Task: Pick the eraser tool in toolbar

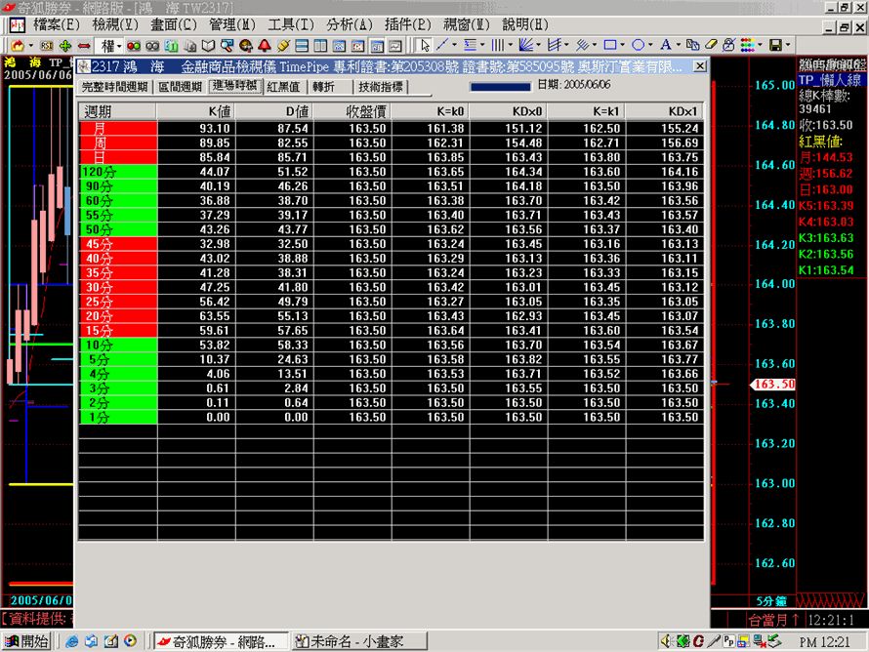Action: click(712, 45)
